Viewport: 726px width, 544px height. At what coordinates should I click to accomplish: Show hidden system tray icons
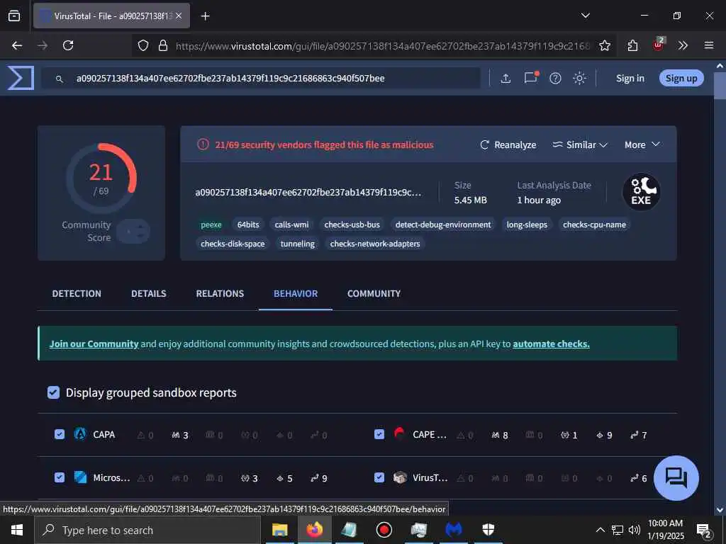600,530
